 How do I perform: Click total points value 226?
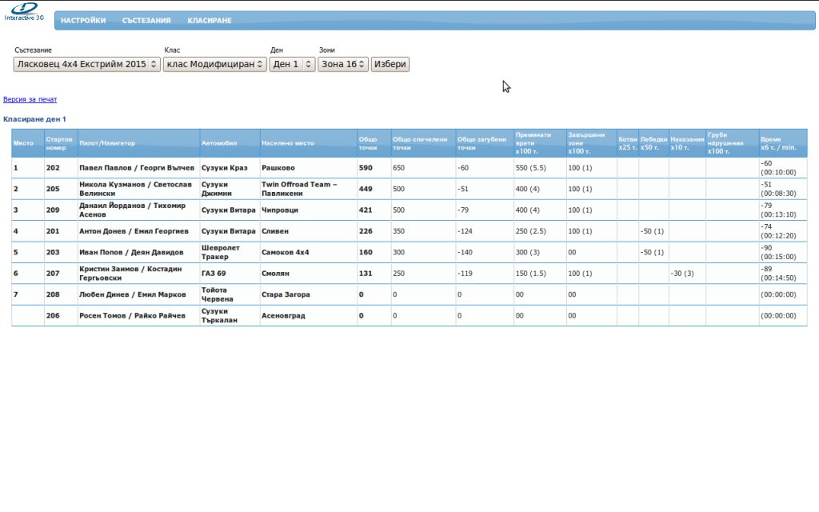(x=366, y=231)
